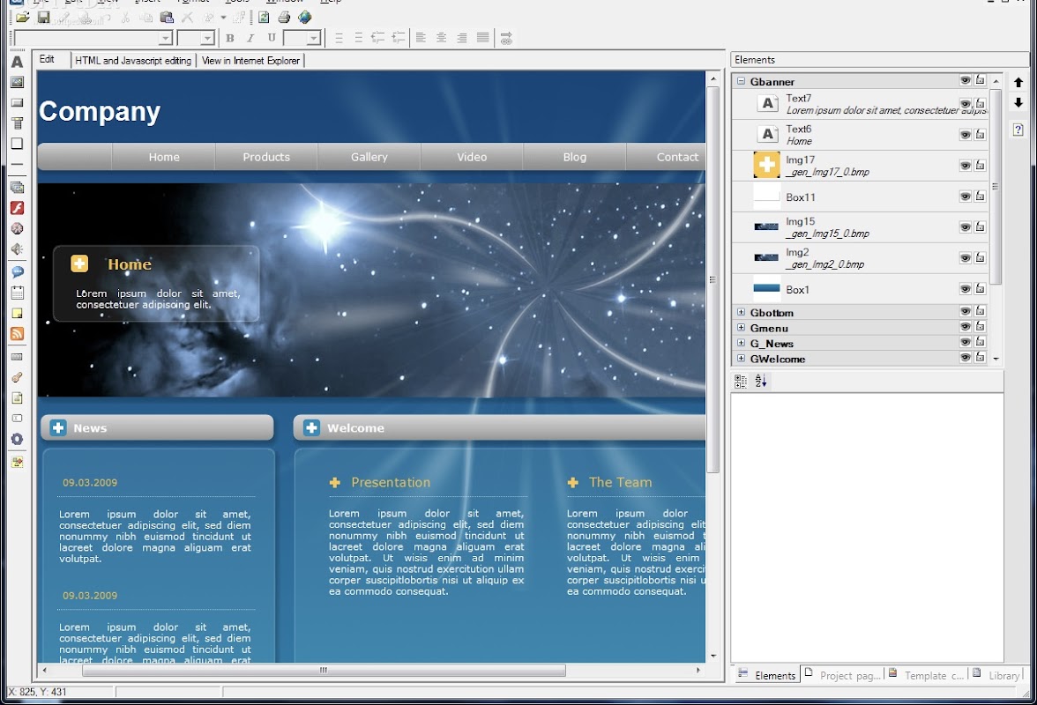
Task: Insert an RSS feed element
Action: 18,334
